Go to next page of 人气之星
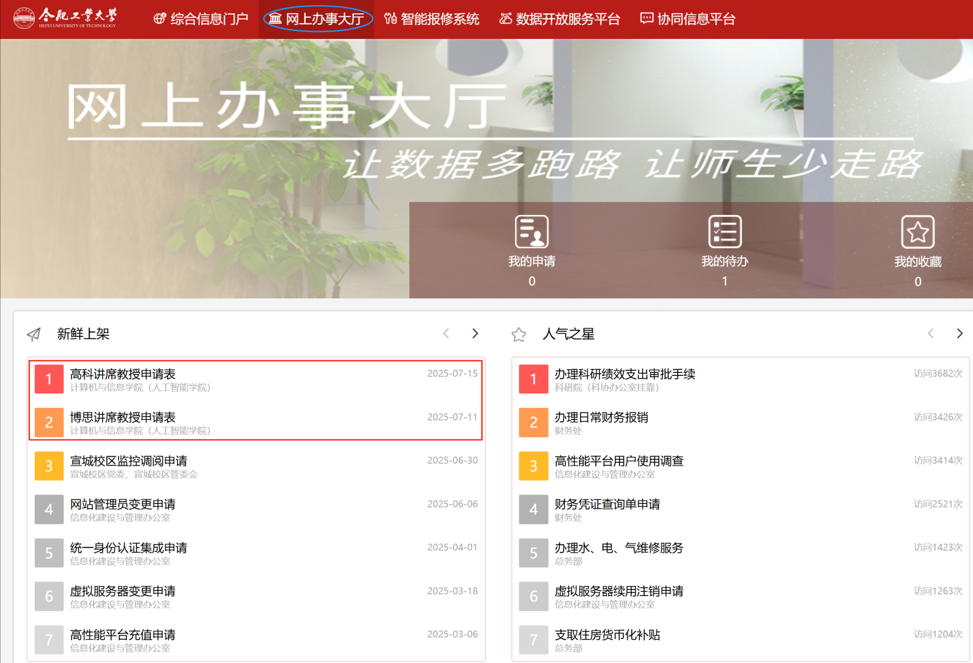The height and width of the screenshot is (663, 973). [x=960, y=334]
